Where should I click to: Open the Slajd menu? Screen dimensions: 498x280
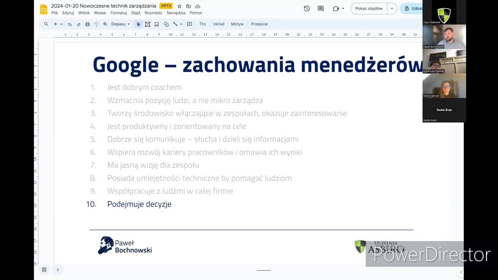point(136,13)
